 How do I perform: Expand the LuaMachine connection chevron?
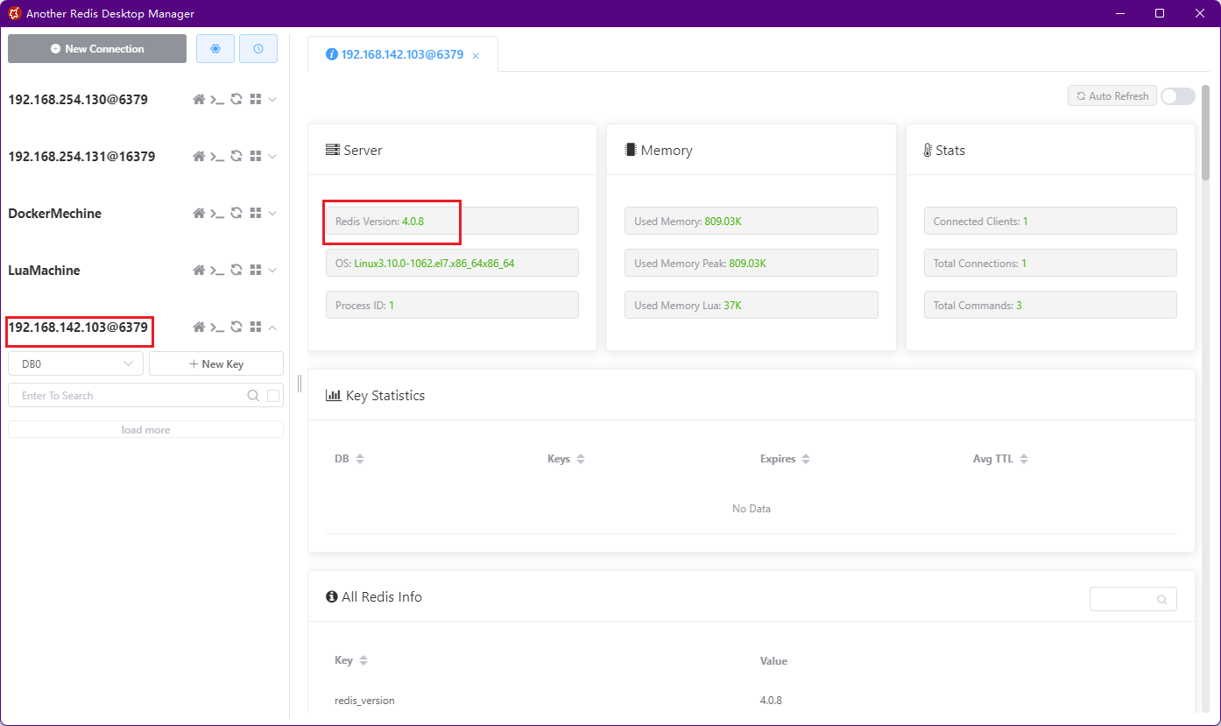[x=272, y=271]
